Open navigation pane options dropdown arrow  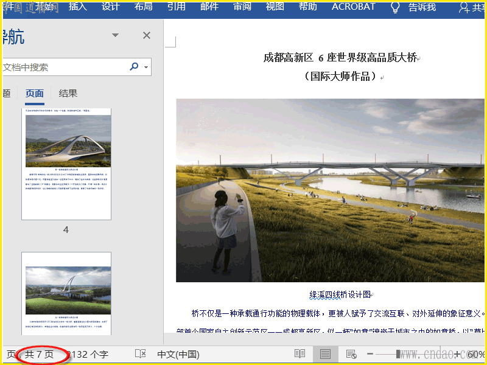[115, 35]
